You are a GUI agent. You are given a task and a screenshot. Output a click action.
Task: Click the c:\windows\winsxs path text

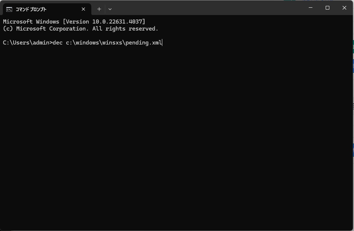pyautogui.click(x=94, y=43)
